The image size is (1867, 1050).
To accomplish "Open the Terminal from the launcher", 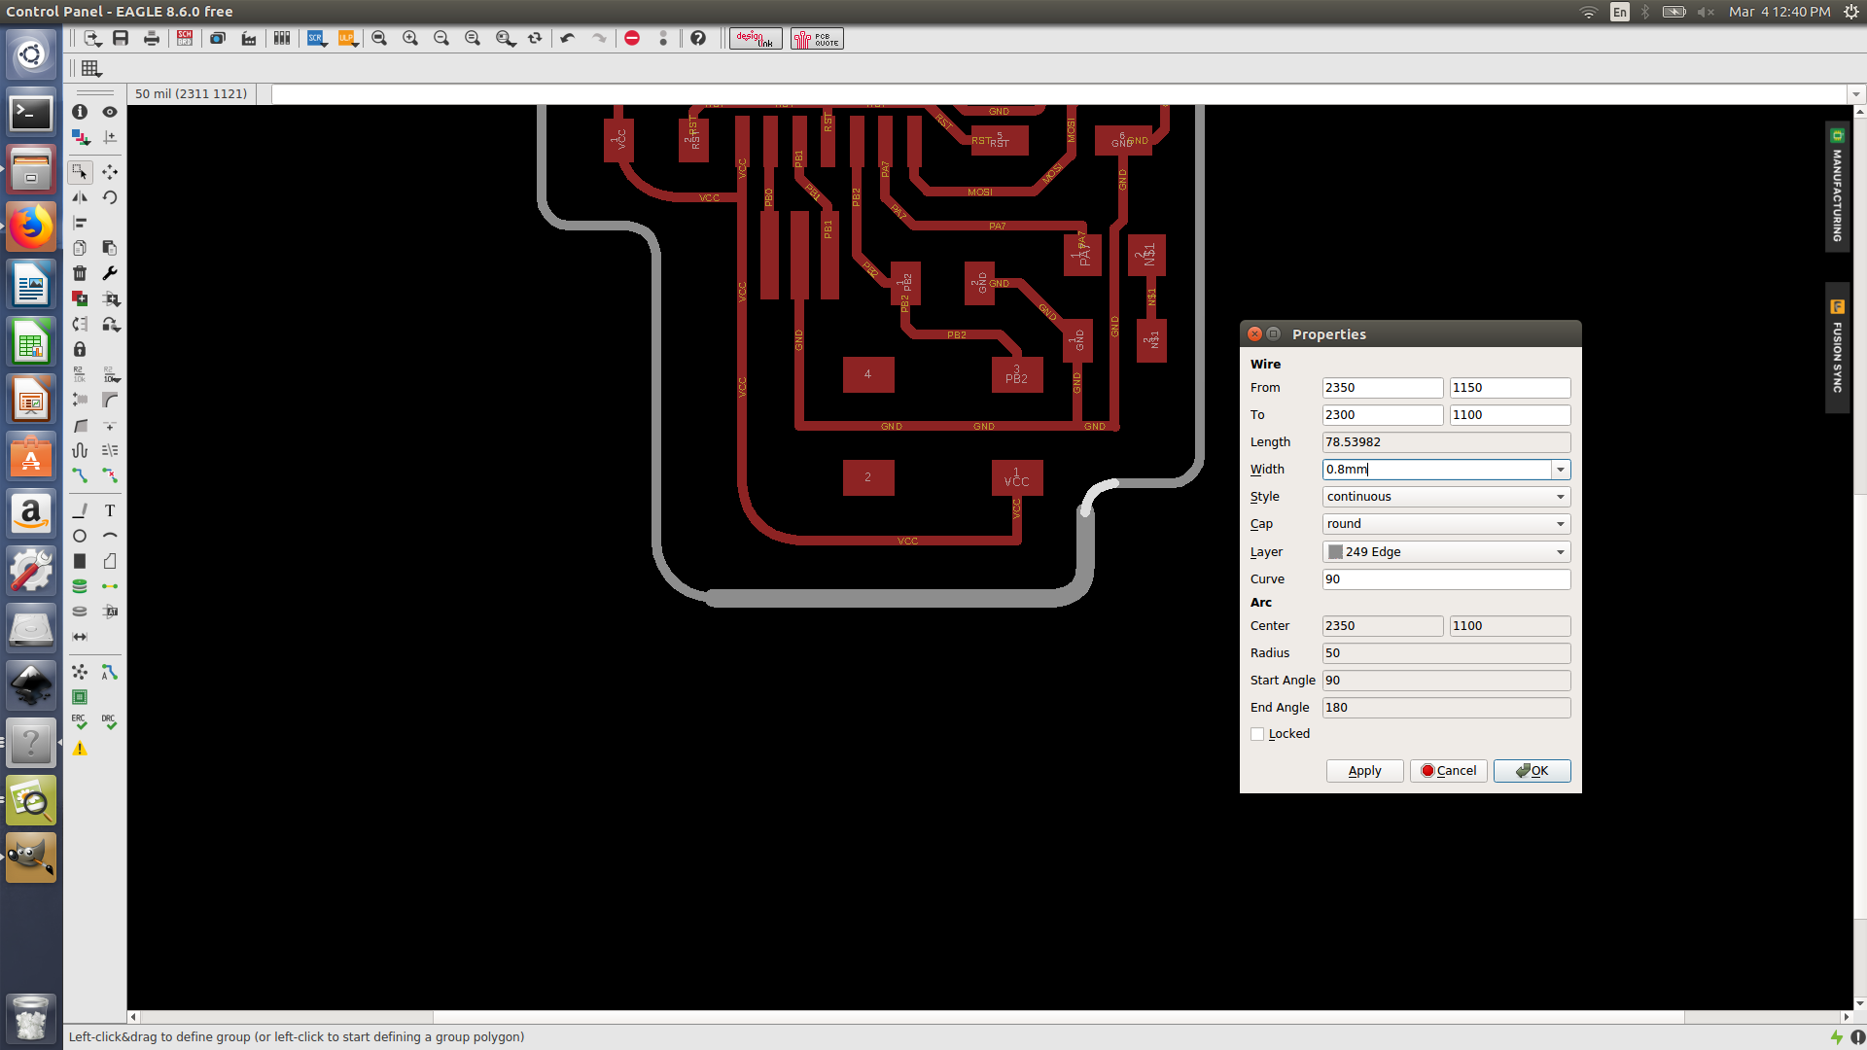I will (x=31, y=114).
